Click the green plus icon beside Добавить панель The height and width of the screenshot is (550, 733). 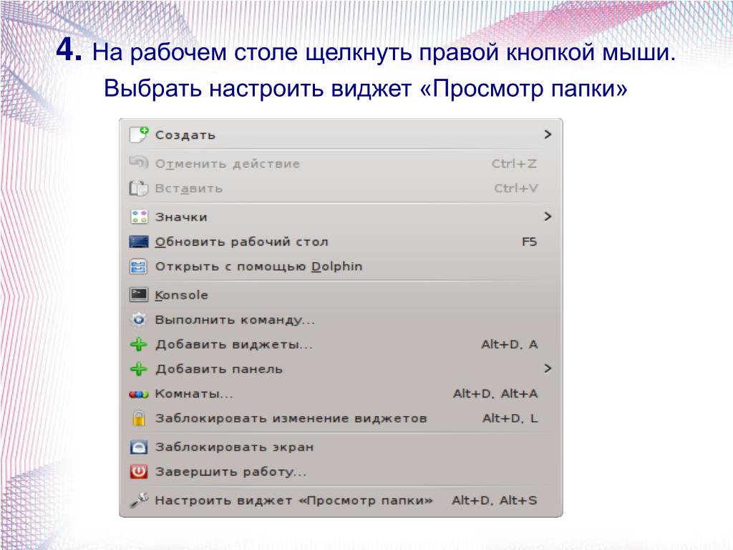pos(139,369)
